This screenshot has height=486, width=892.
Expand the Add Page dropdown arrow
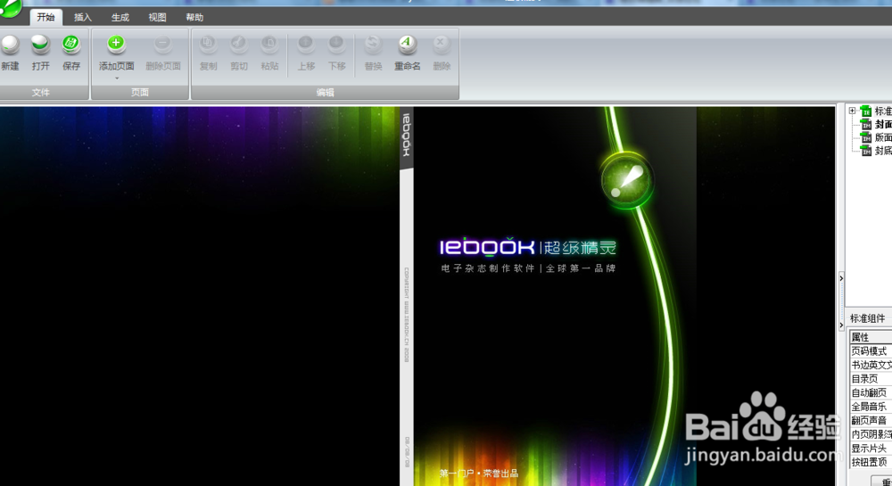point(117,78)
